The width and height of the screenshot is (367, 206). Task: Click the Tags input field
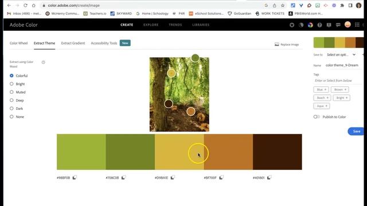coord(338,80)
